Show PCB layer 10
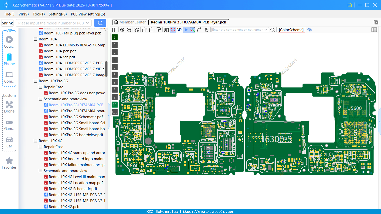 pyautogui.click(x=115, y=105)
